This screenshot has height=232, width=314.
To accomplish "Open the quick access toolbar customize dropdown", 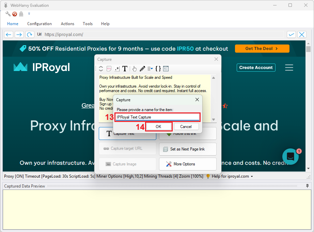I will [x=29, y=14].
